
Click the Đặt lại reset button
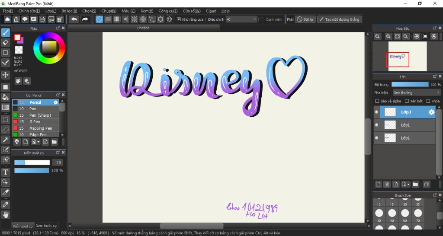(305, 19)
